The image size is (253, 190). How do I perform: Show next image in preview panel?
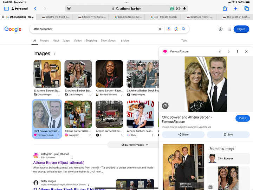pos(228,51)
